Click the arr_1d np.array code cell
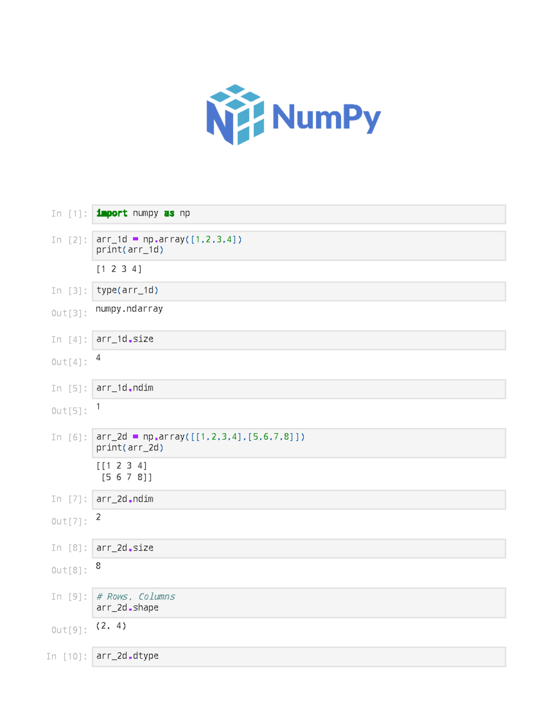Screen dimensions: 546x707 click(299, 245)
